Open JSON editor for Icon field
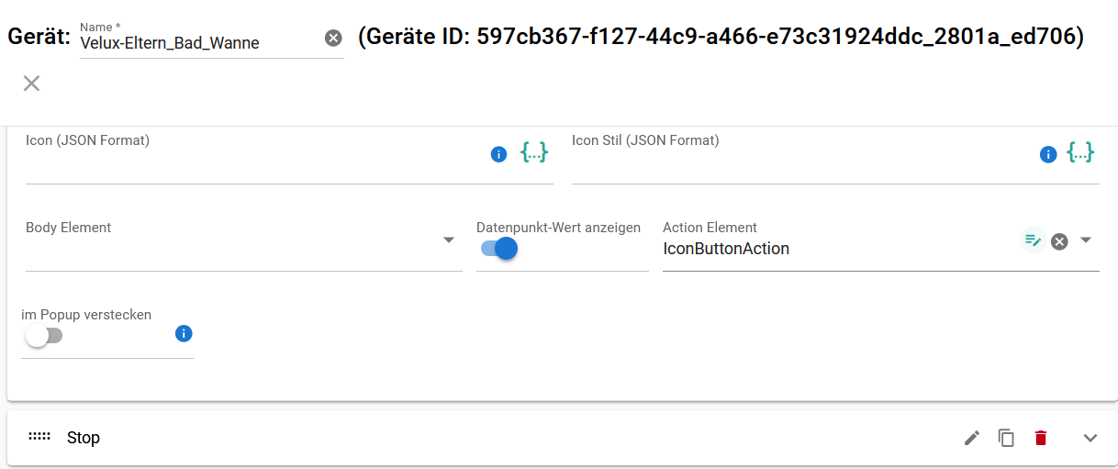Screen dimensions: 1118x469 tap(534, 153)
